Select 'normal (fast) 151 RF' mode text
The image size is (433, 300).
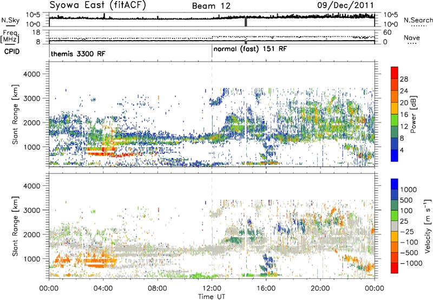point(250,49)
